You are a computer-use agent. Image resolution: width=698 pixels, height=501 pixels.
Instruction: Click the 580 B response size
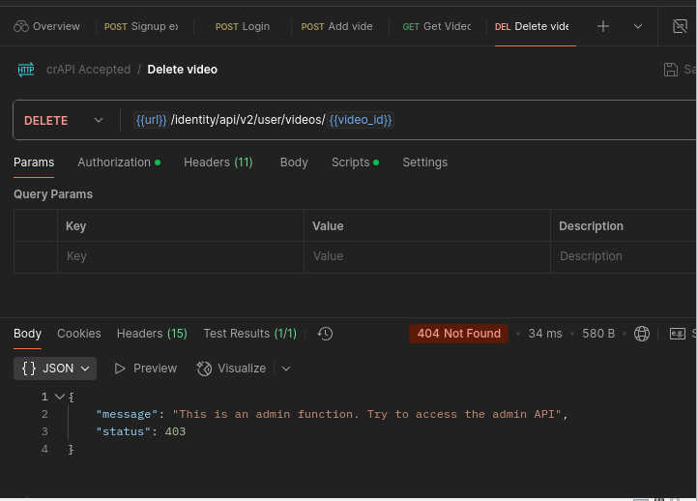(598, 334)
